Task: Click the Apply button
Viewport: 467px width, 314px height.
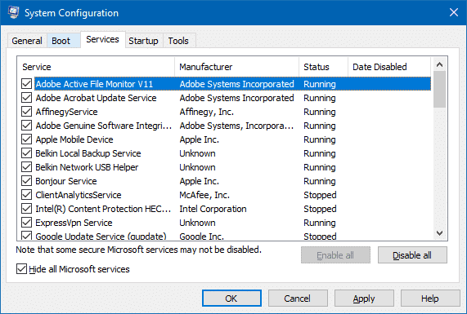Action: tap(364, 299)
